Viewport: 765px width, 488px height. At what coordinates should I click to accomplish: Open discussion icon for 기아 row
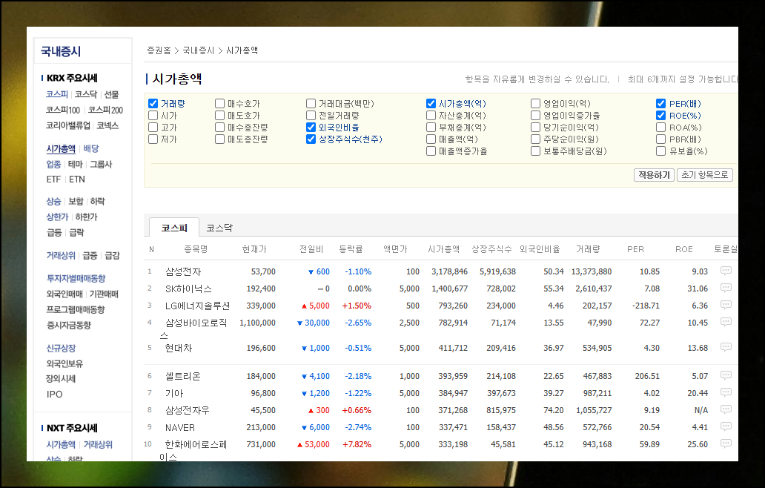726,393
